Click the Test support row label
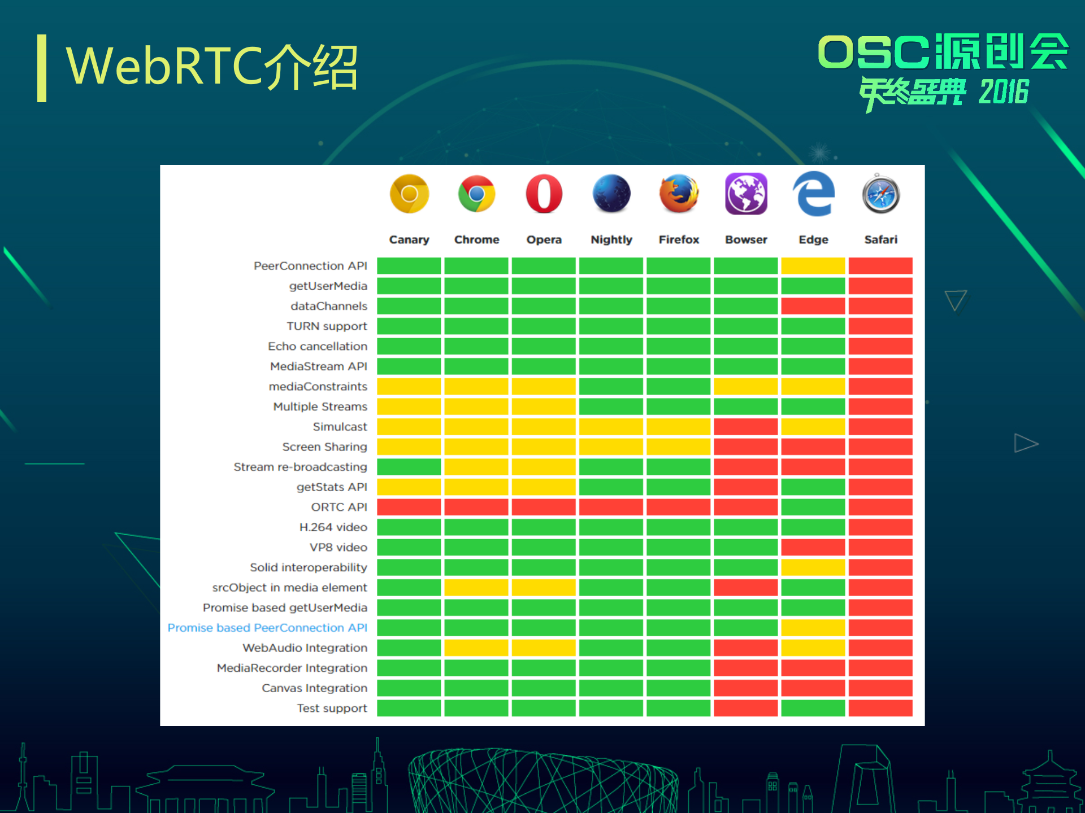 tap(331, 708)
